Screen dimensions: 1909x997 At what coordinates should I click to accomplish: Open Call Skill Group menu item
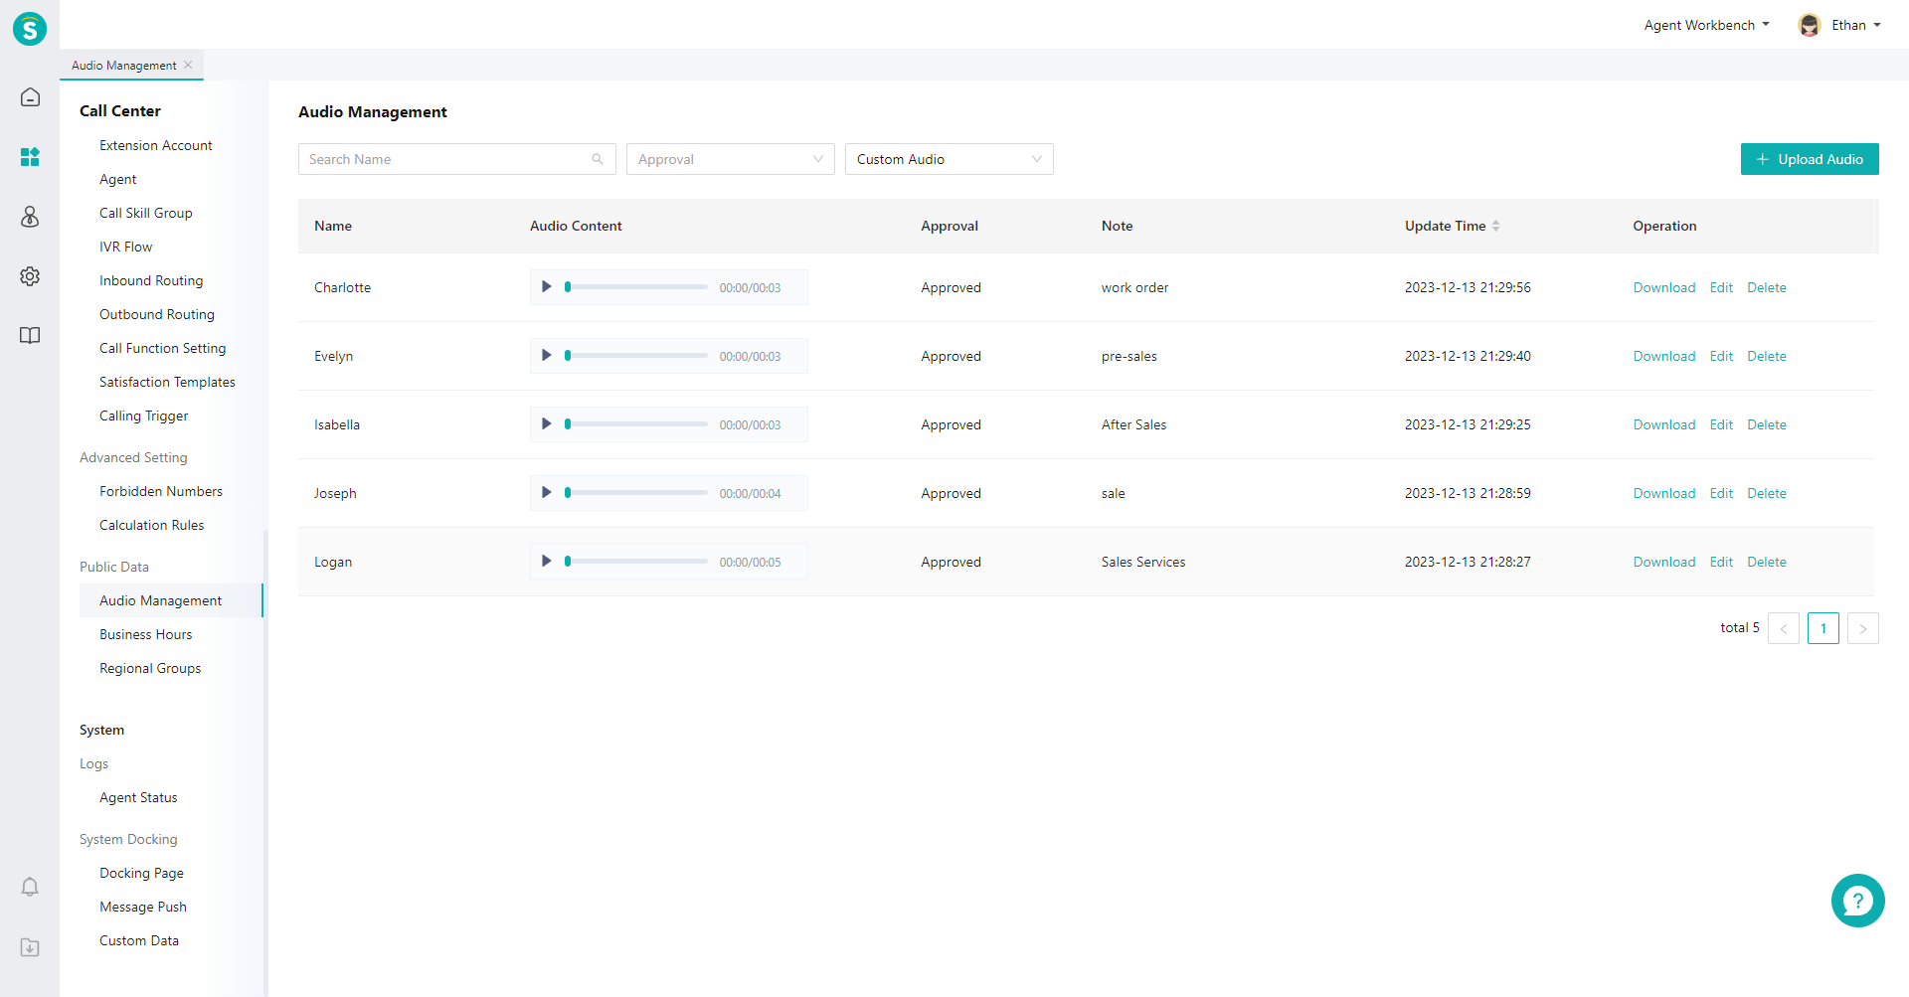[146, 213]
